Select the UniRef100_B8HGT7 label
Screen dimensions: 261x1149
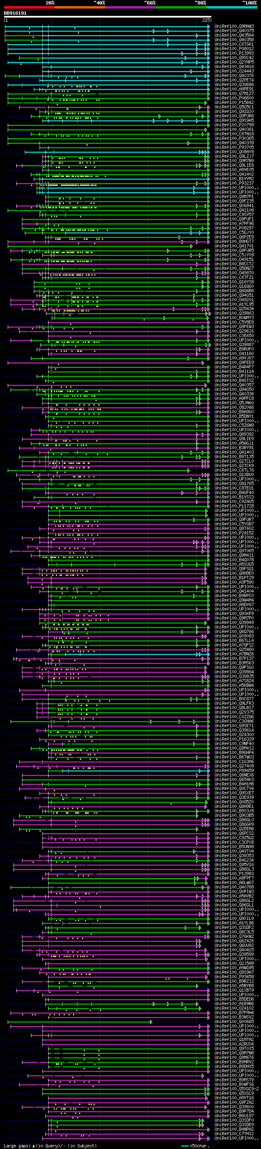click(234, 241)
